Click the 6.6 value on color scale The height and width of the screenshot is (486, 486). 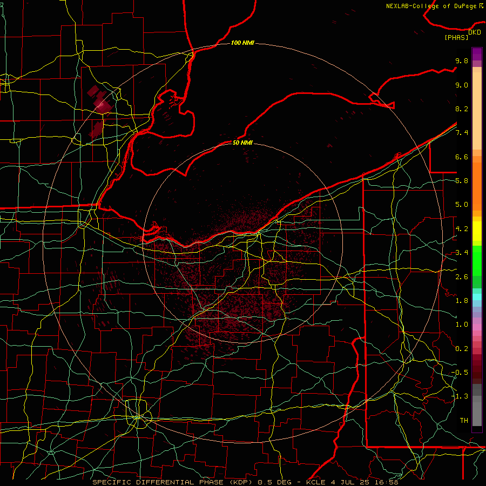462,157
